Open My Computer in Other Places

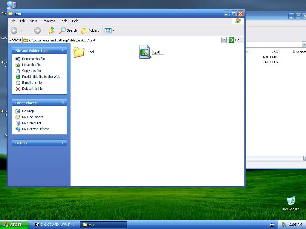click(x=32, y=123)
